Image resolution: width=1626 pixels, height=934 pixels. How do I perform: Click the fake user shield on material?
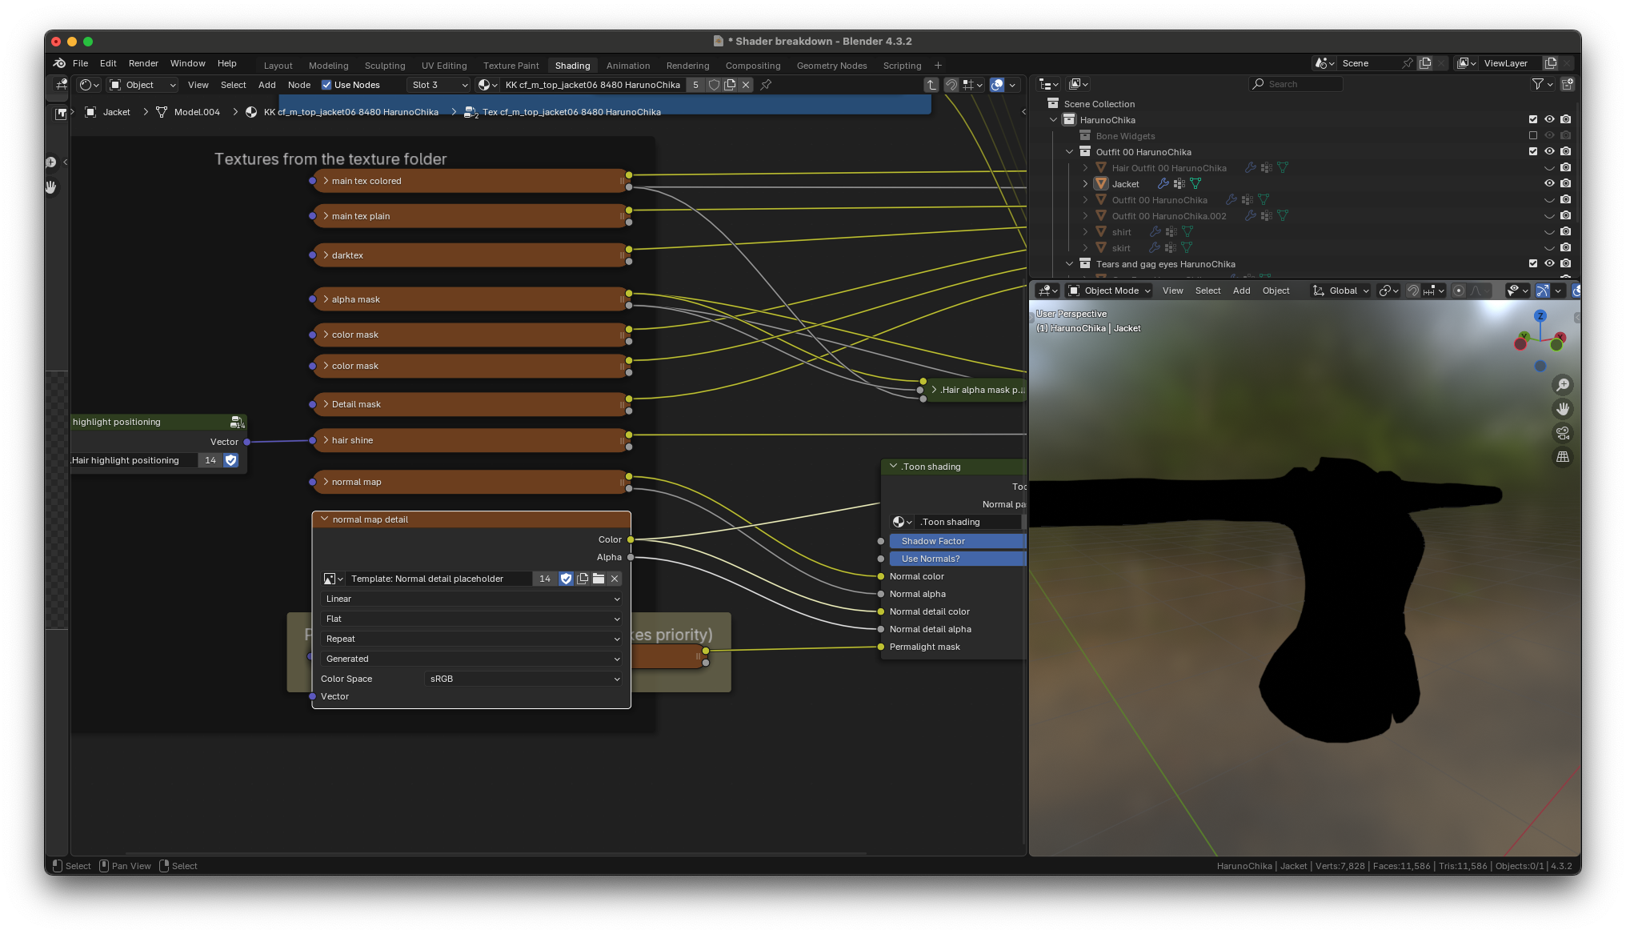coord(714,85)
